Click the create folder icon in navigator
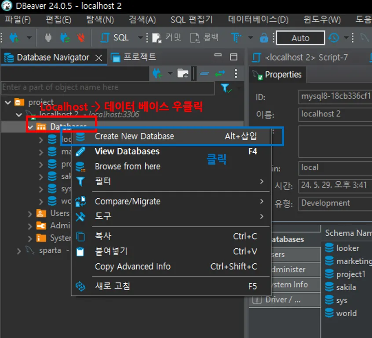This screenshot has height=338, width=372. coord(183,74)
